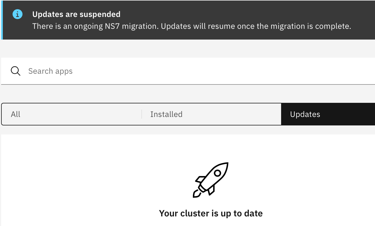Click the "Updates are suspended" heading
375x226 pixels.
point(76,14)
